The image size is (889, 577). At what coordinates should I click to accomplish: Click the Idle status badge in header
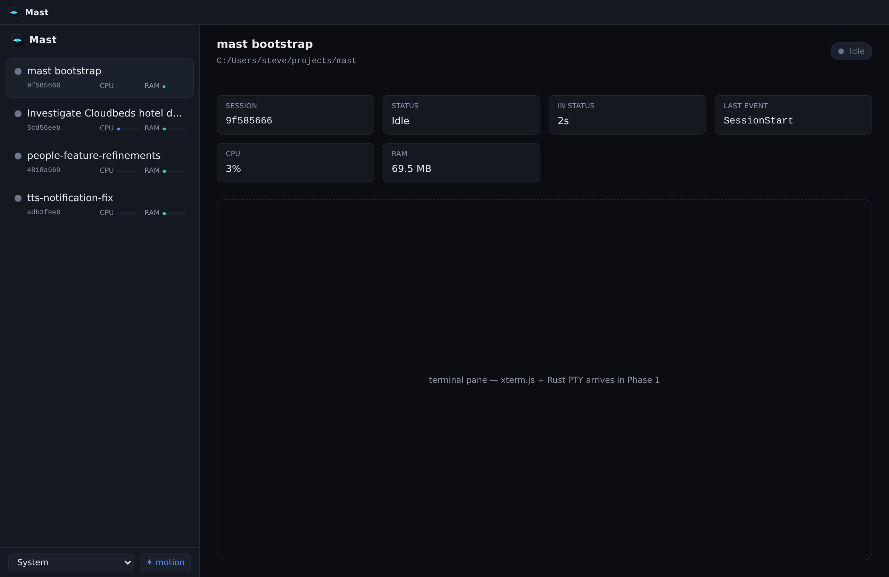click(851, 51)
